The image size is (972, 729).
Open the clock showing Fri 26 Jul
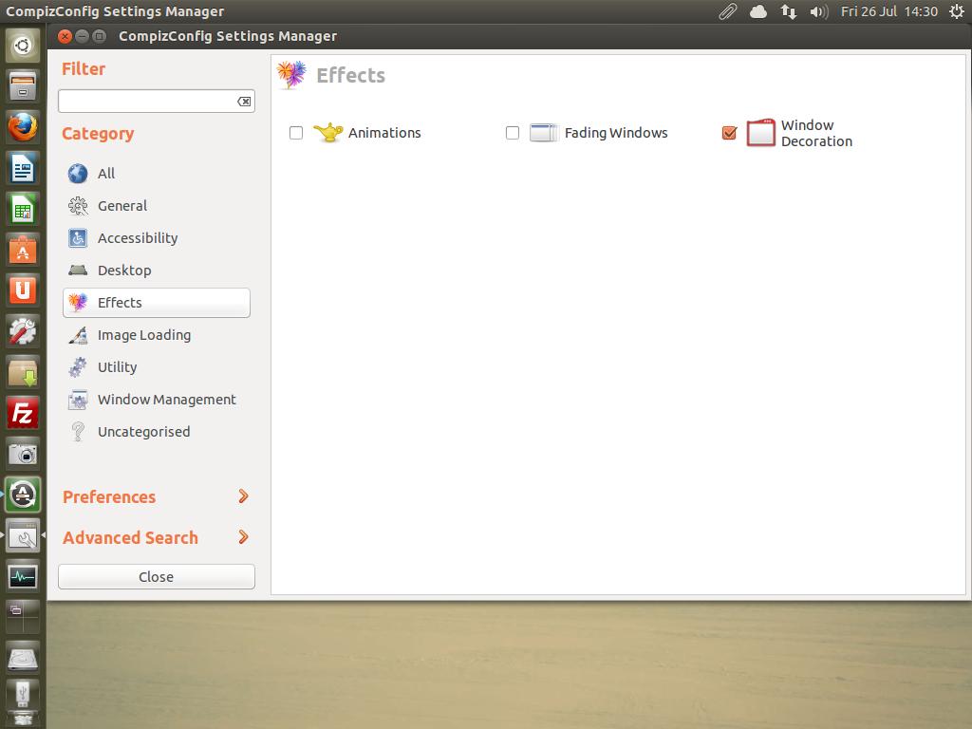click(x=888, y=11)
